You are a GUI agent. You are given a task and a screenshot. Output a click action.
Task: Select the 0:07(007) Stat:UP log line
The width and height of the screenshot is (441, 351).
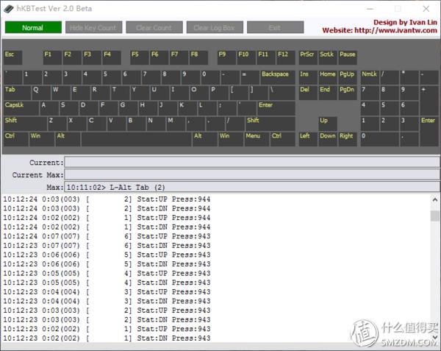[x=107, y=236]
